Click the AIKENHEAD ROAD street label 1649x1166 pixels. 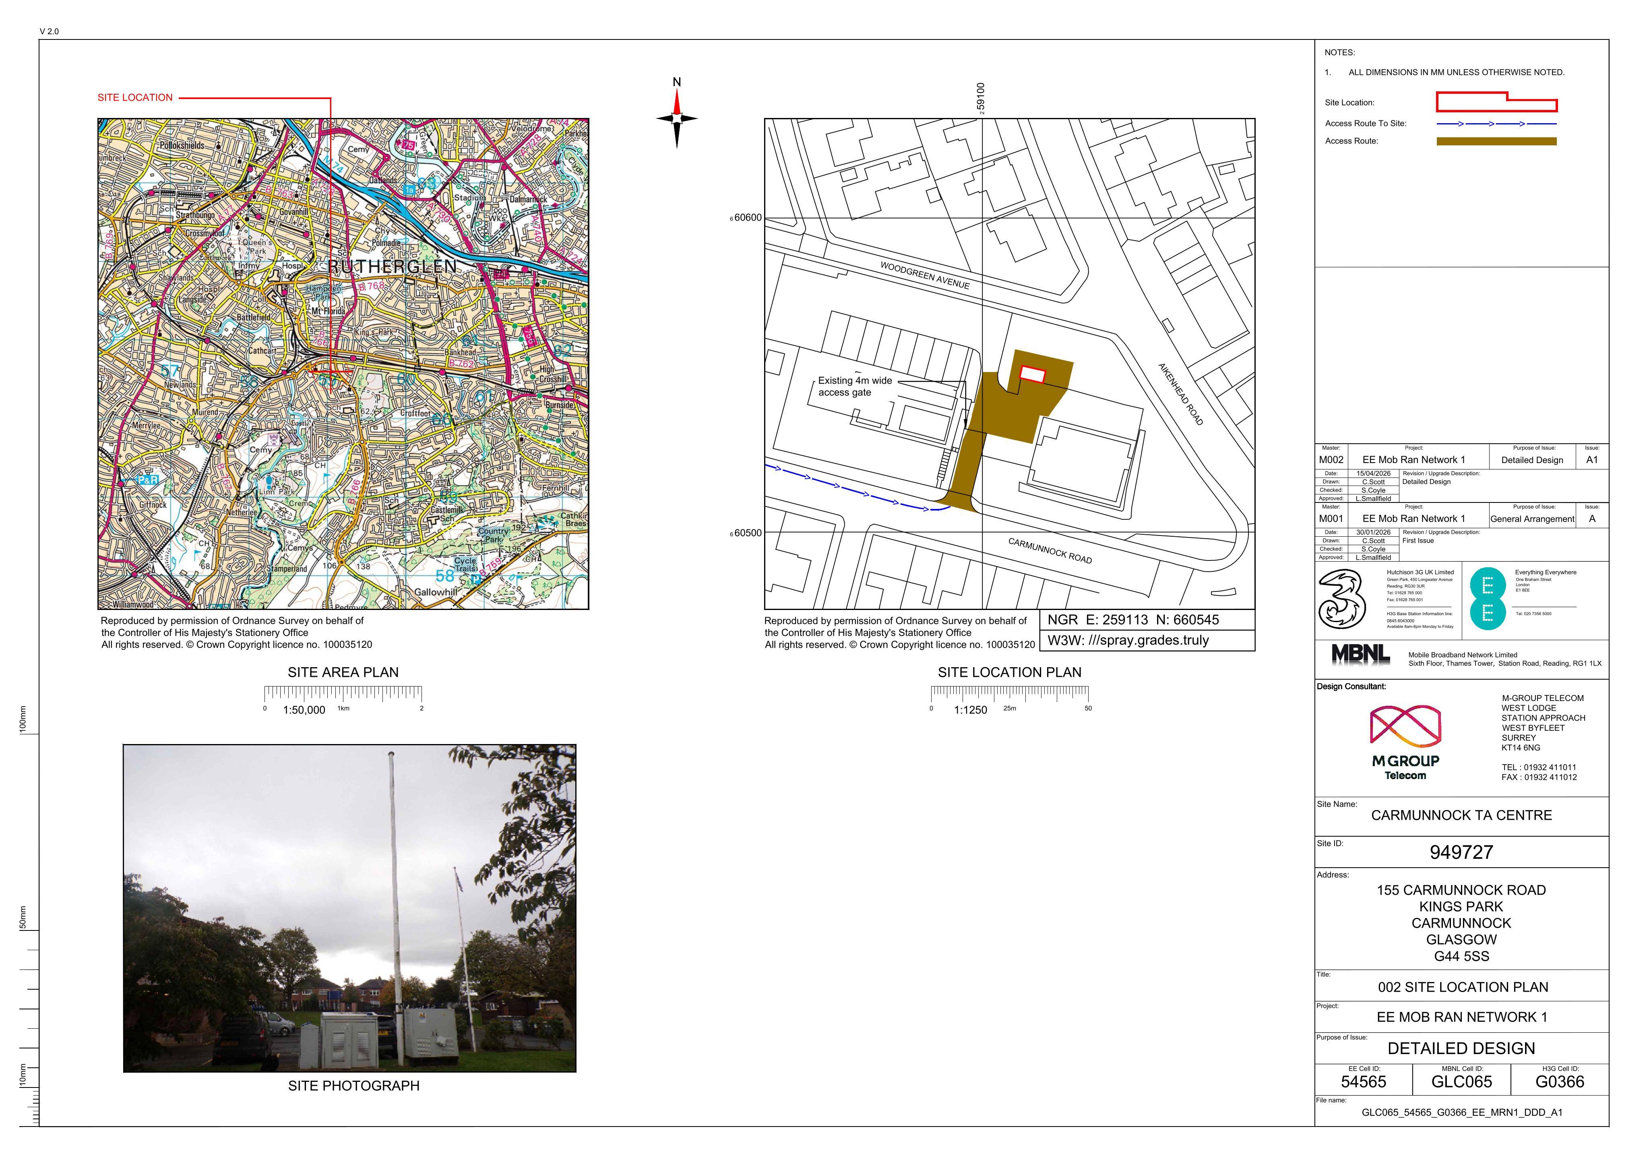point(1180,394)
